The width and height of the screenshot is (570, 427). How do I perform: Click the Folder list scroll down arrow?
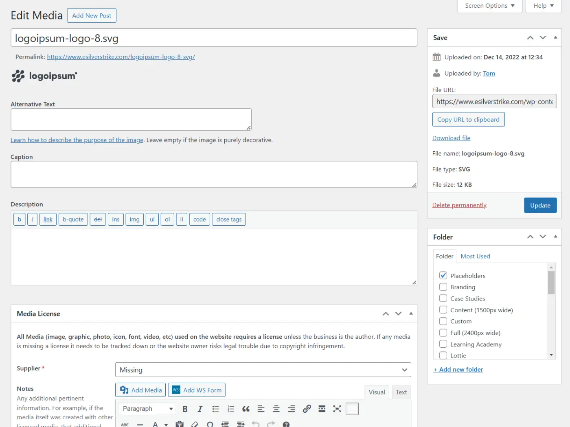pyautogui.click(x=551, y=355)
